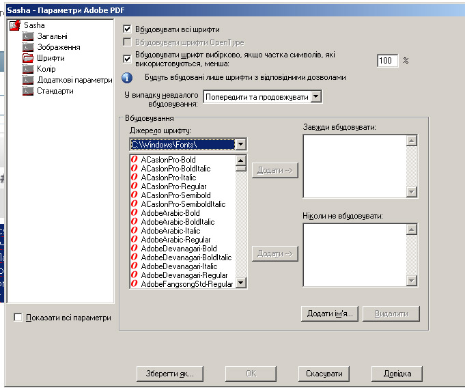
Task: Click font list scrollbar down arrow
Action: click(x=241, y=282)
